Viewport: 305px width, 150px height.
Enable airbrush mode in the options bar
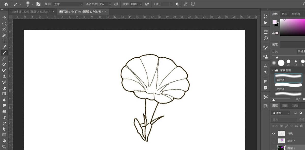(147, 4)
